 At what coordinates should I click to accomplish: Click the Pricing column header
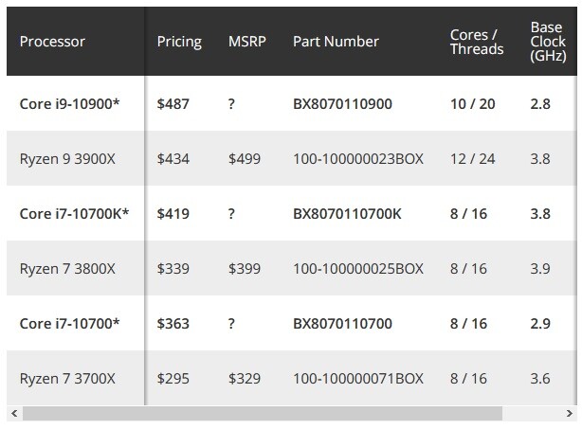click(x=179, y=42)
